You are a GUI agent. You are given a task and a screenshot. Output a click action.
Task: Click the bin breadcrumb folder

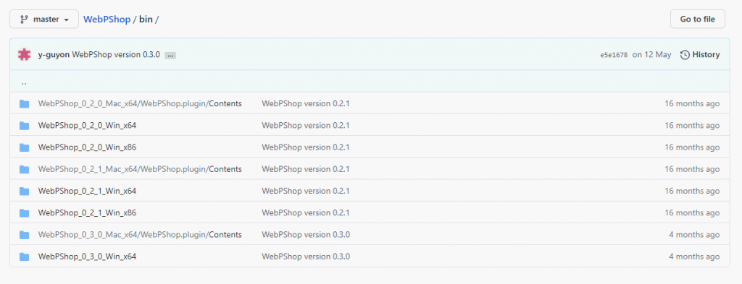[x=146, y=20]
